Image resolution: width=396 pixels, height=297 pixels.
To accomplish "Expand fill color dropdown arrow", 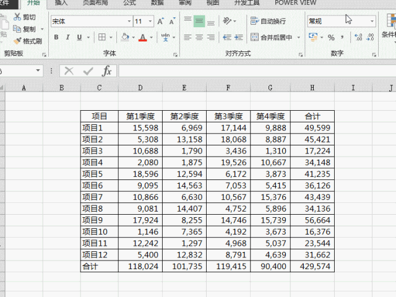I will (x=133, y=37).
